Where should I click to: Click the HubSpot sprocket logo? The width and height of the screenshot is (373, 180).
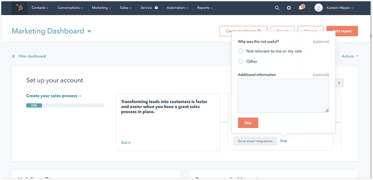click(x=20, y=8)
